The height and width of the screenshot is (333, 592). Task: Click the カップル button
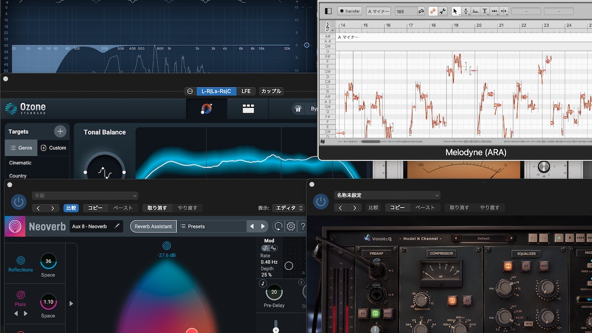click(271, 91)
